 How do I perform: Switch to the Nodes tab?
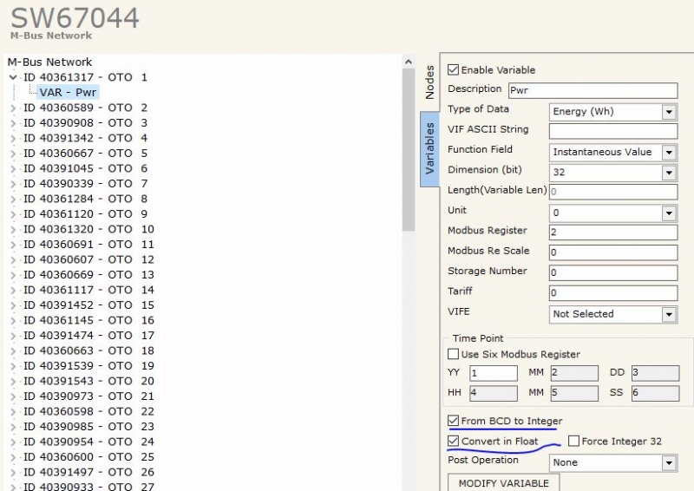coord(429,82)
